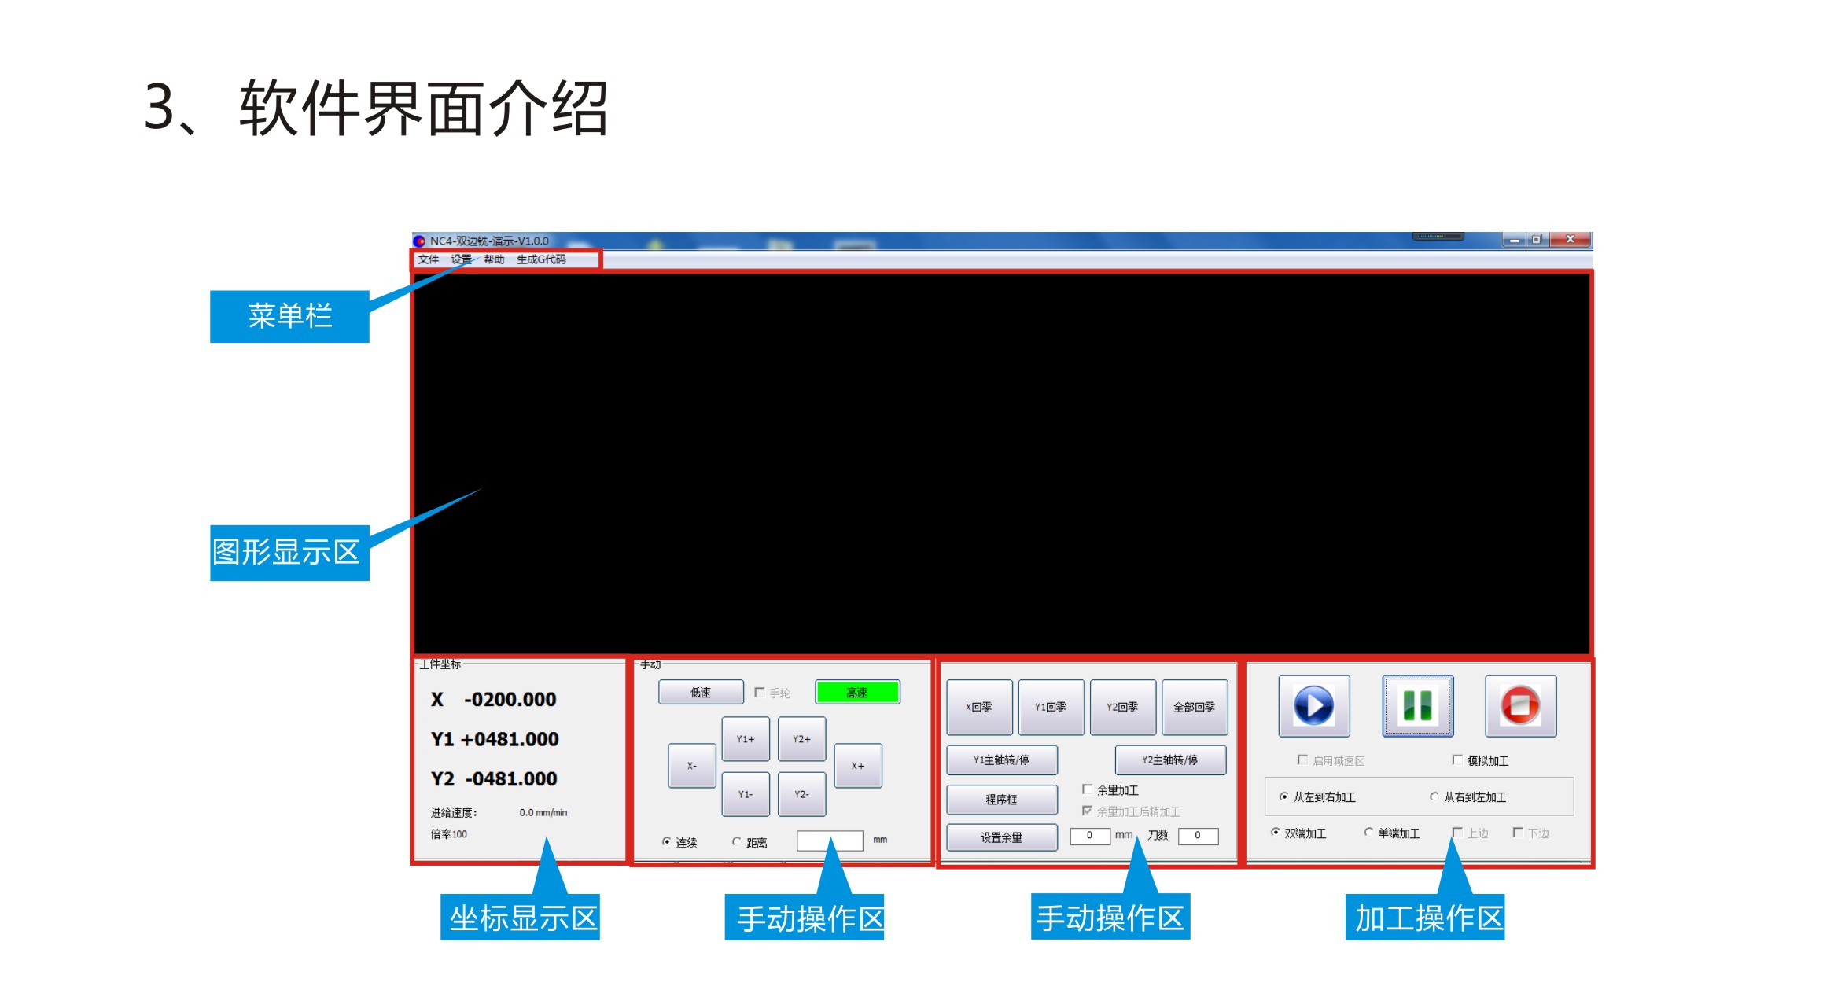Screen dimensions: 1845x1008
Task: Home the X axis with X回零
Action: (x=979, y=707)
